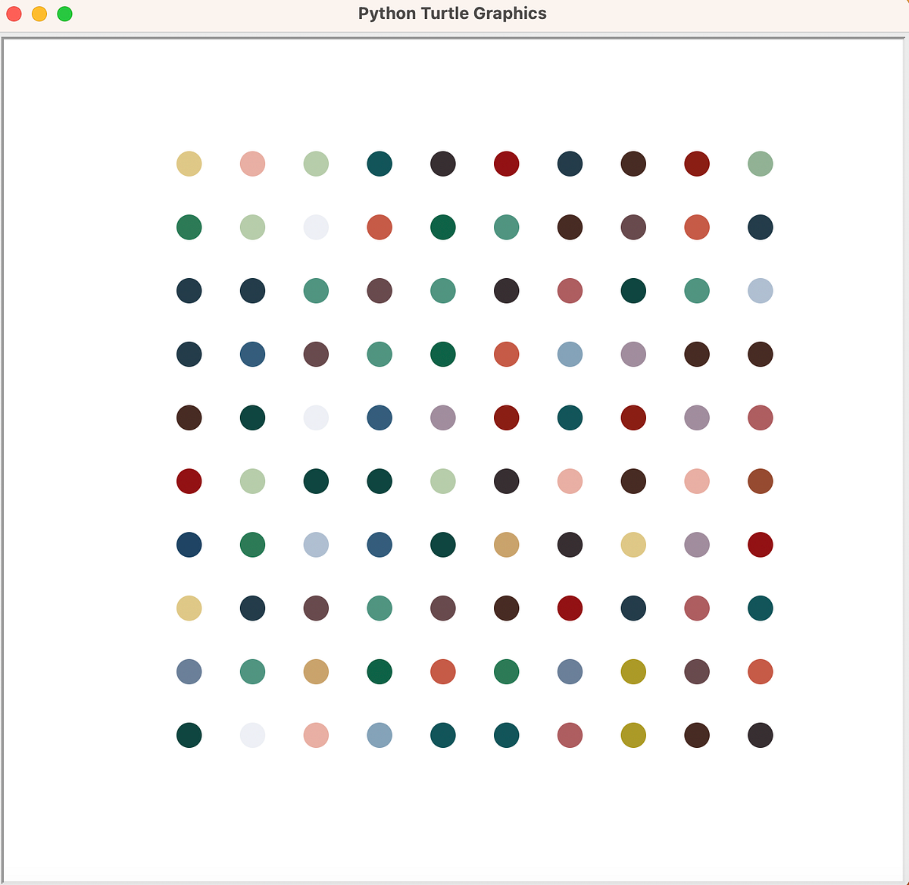Choose the dark brown dot in row four

point(696,354)
